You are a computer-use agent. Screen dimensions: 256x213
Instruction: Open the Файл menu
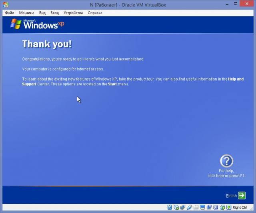pyautogui.click(x=10, y=13)
